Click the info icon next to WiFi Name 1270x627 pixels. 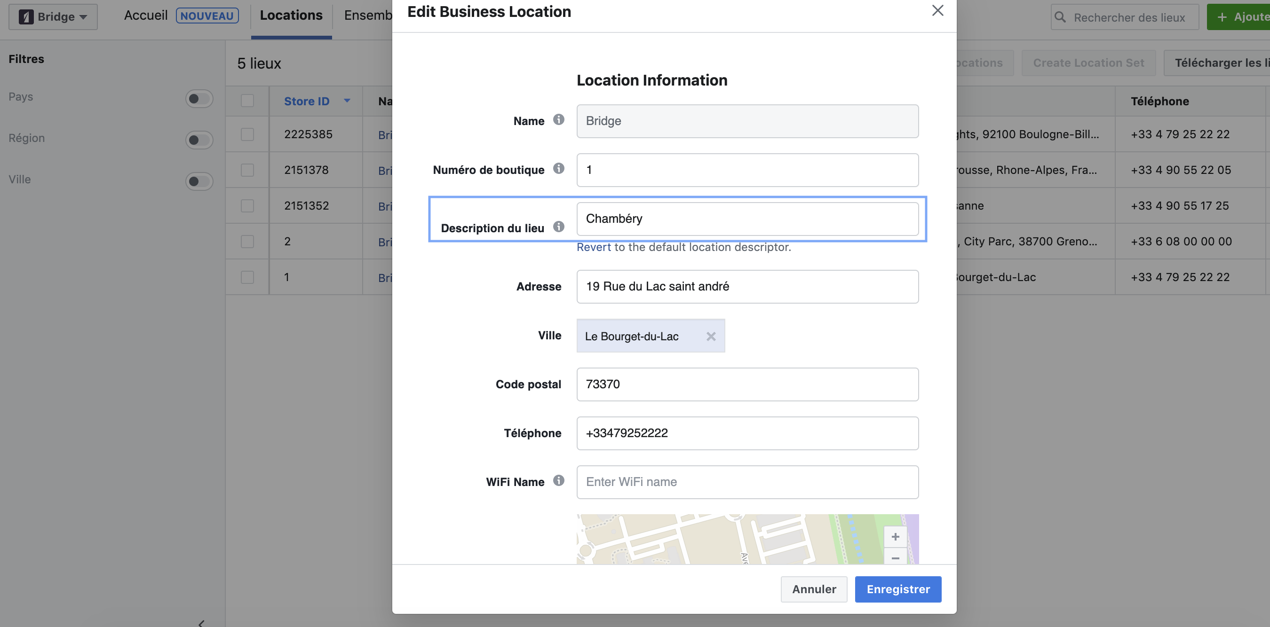pos(558,480)
